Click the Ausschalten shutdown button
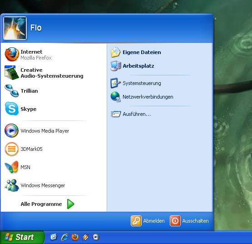The height and width of the screenshot is (244, 252). coord(189,221)
